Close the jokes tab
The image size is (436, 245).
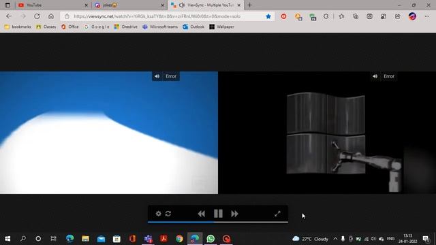pyautogui.click(x=163, y=5)
